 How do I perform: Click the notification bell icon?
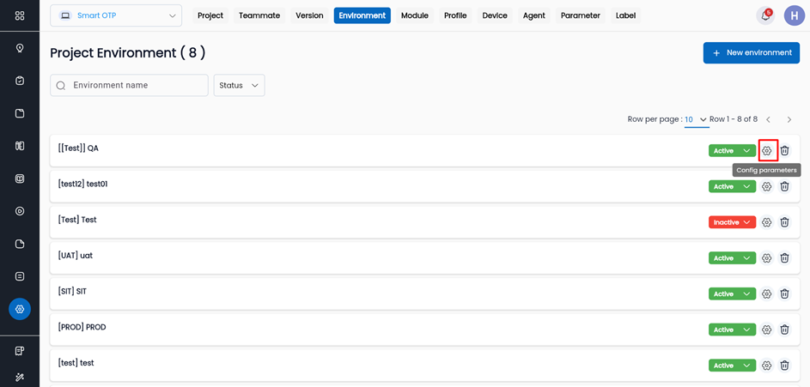(x=764, y=16)
